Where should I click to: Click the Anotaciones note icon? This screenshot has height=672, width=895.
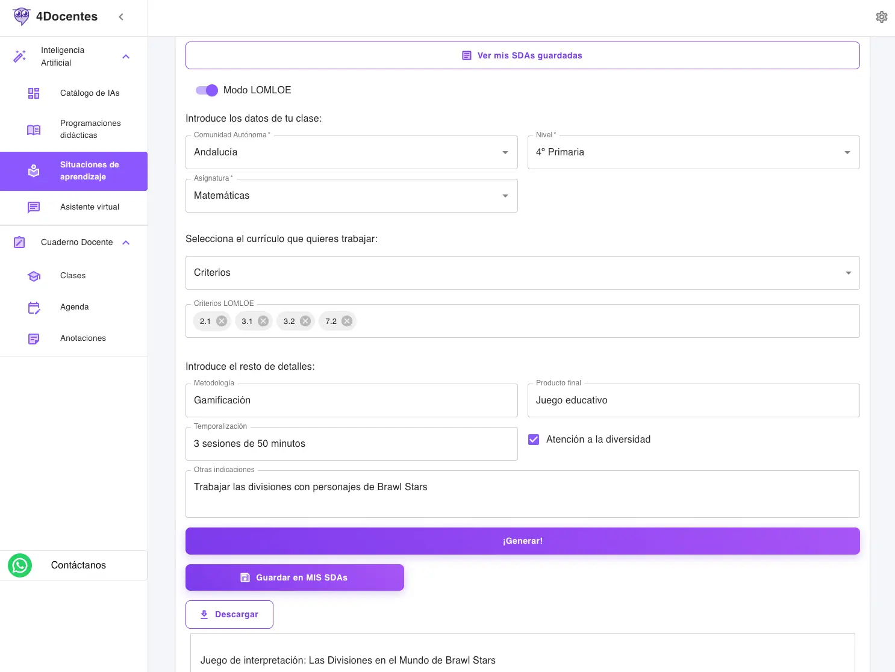[34, 339]
